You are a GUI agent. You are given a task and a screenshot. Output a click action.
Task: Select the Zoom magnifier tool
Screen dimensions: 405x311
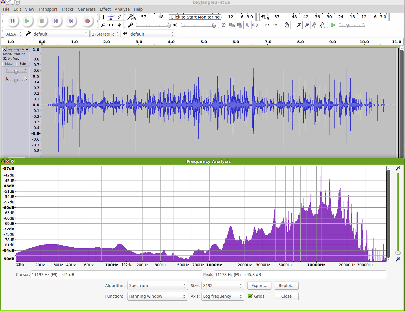tap(103, 25)
